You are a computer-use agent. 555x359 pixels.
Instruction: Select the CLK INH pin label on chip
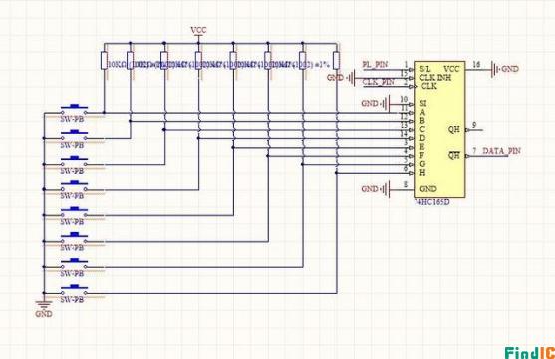pos(435,77)
